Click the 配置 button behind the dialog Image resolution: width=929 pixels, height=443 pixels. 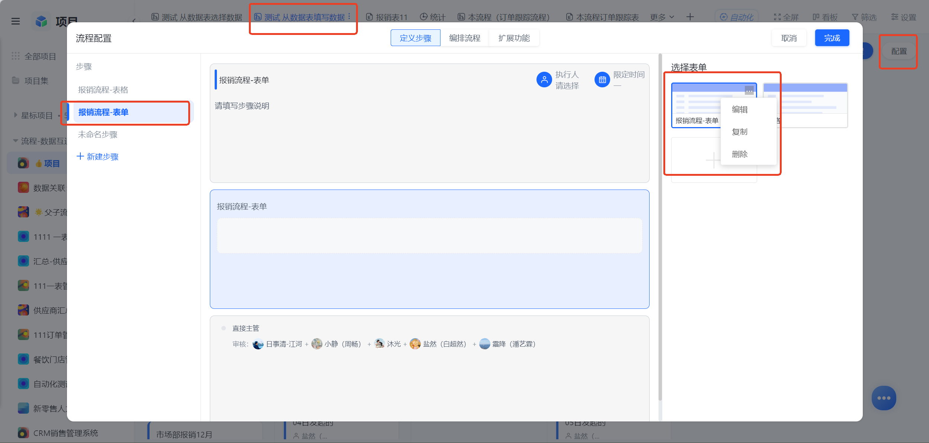point(899,51)
